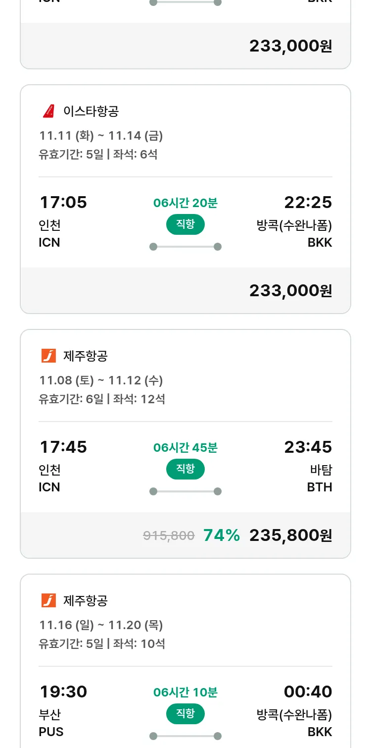Select the 11.11 (화) ~ 11.14 (금) dates
Viewport: 371px width, 748px height.
101,136
